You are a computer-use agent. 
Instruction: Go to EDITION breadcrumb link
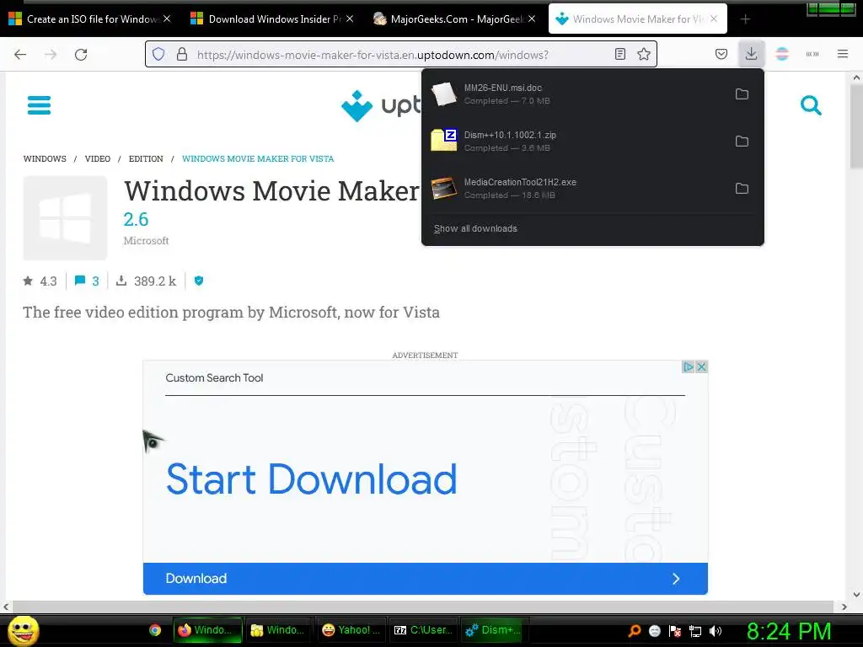pyautogui.click(x=146, y=158)
